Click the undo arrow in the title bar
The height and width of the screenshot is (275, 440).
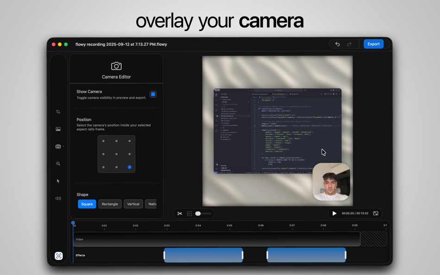pos(337,44)
